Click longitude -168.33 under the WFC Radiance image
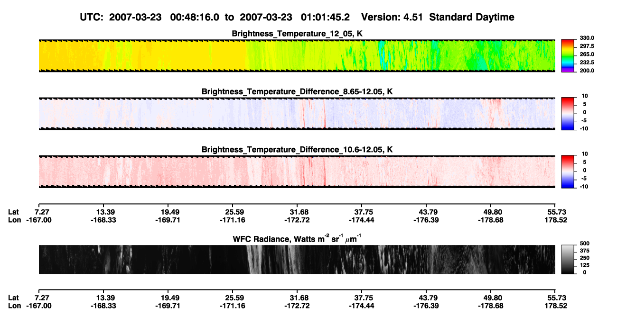The width and height of the screenshot is (617, 316). pos(103,306)
